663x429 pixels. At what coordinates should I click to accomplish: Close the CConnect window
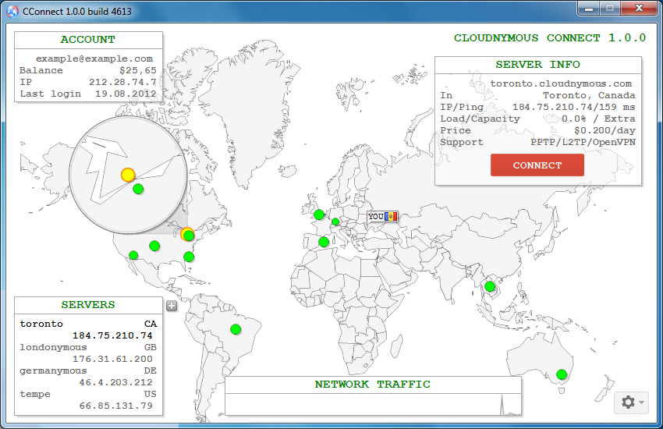coord(639,8)
